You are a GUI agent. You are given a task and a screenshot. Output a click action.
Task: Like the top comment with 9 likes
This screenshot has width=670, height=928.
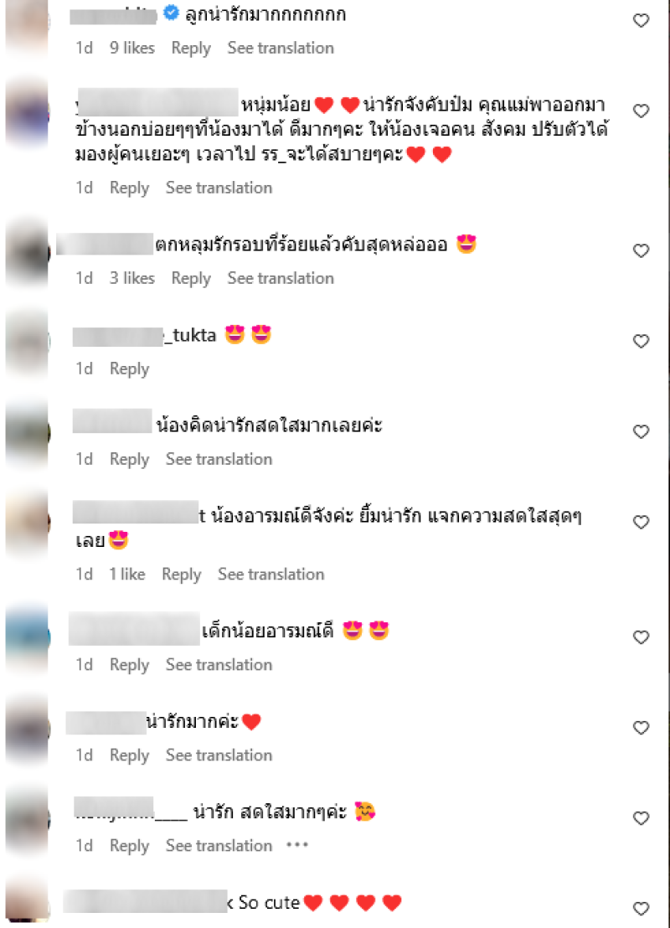tap(641, 21)
